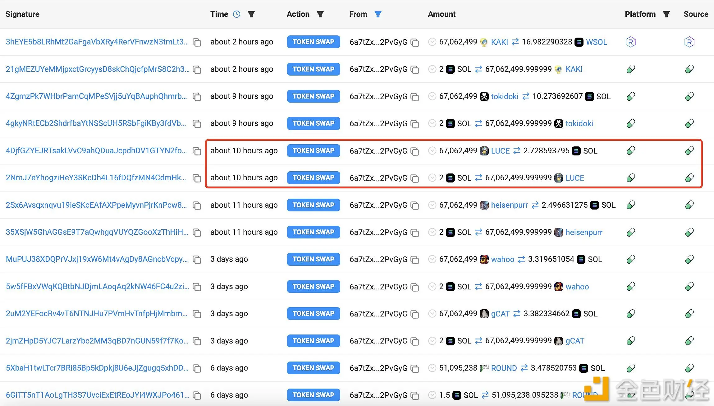Copy From address in the gCAT buy row
Screen dimensions: 714x406
pyautogui.click(x=415, y=341)
